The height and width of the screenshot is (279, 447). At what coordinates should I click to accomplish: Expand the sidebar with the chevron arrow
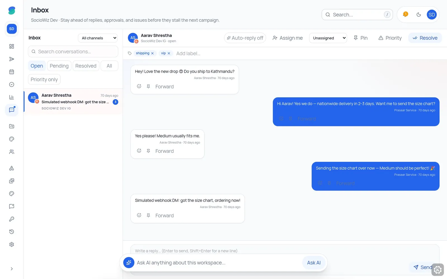(11, 269)
